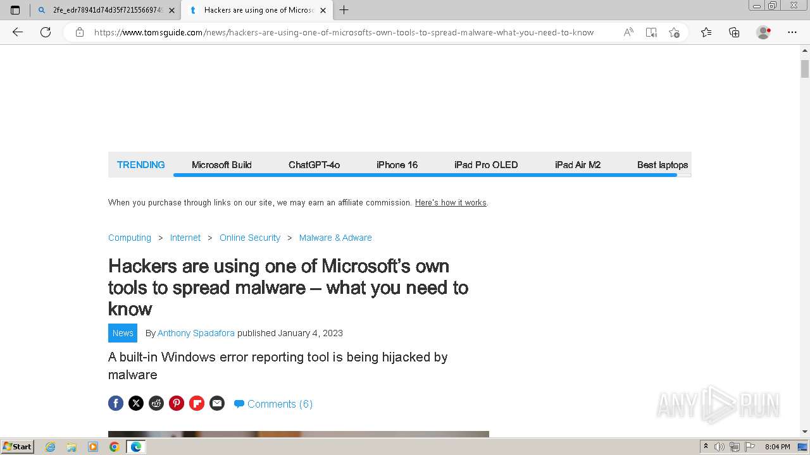810x455 pixels.
Task: Click the page vertical scrollbar thumb
Action: [x=805, y=69]
